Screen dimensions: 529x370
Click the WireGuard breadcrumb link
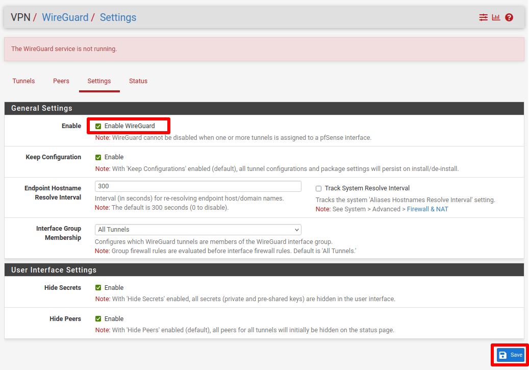click(x=65, y=17)
